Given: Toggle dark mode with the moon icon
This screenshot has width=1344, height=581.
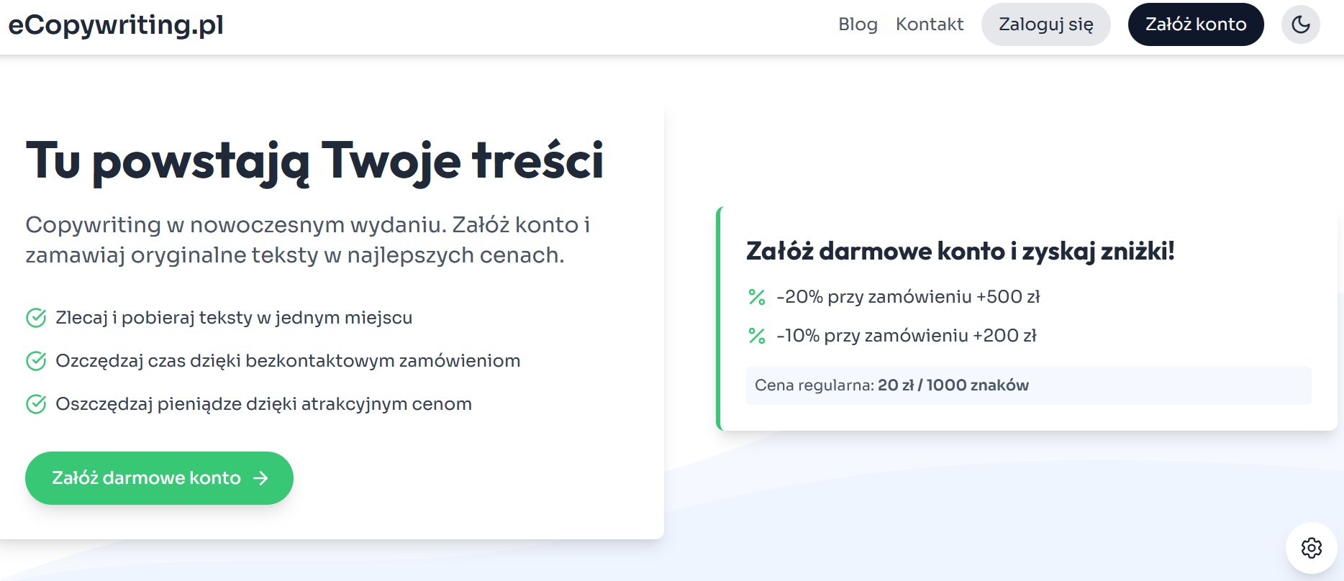Looking at the screenshot, I should pos(1301,24).
